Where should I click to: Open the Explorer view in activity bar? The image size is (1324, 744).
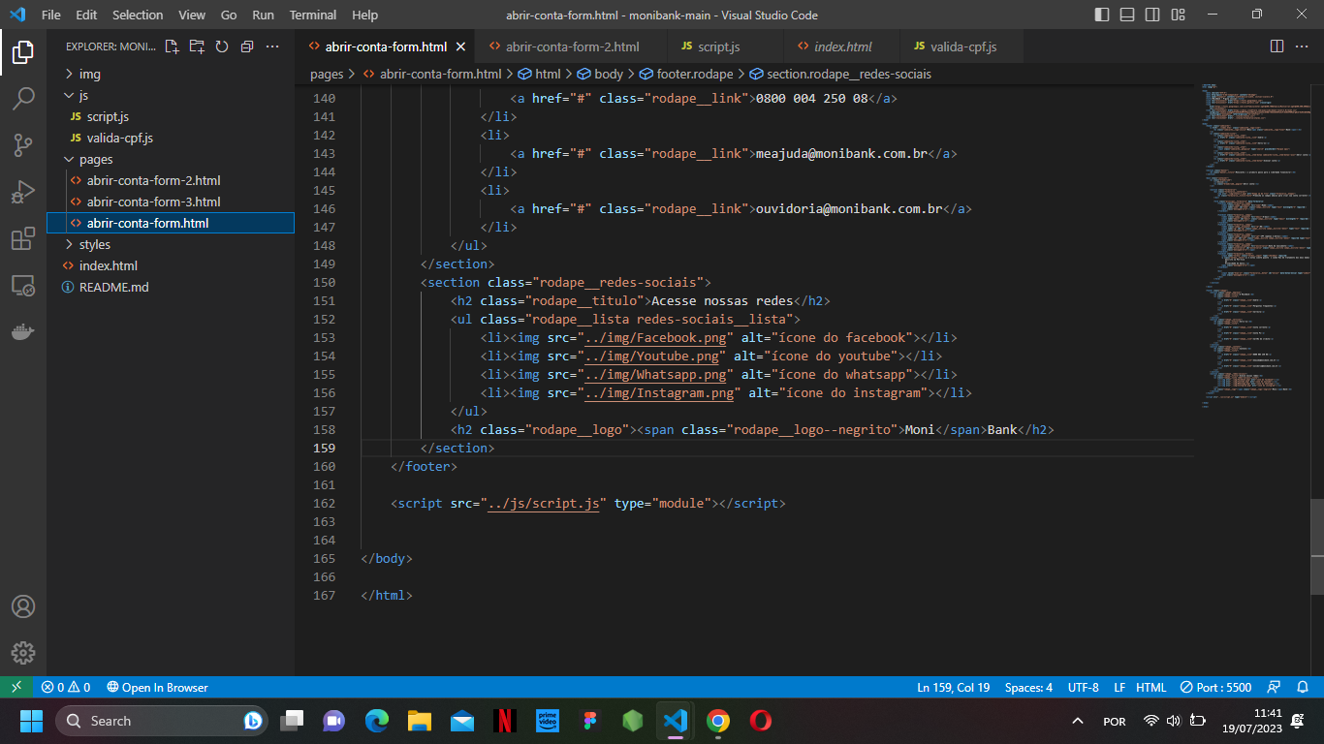[x=23, y=52]
